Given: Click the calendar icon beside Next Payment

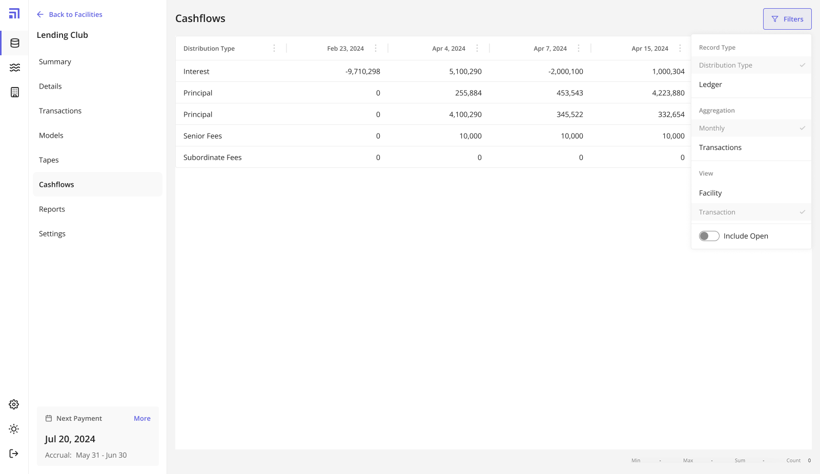Looking at the screenshot, I should point(49,418).
